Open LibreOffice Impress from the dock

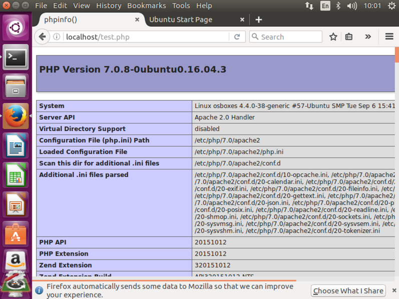tap(16, 204)
